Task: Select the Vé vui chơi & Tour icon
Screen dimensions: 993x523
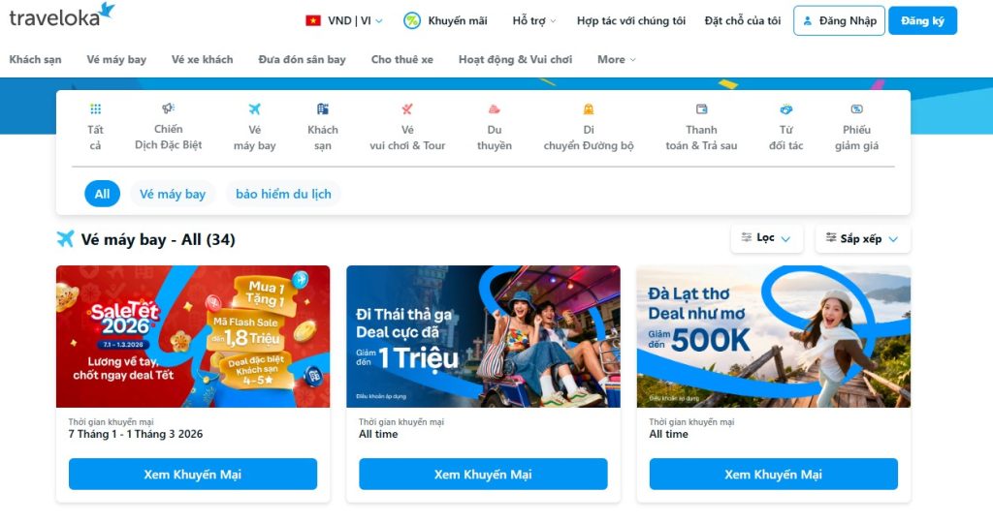Action: pyautogui.click(x=407, y=108)
